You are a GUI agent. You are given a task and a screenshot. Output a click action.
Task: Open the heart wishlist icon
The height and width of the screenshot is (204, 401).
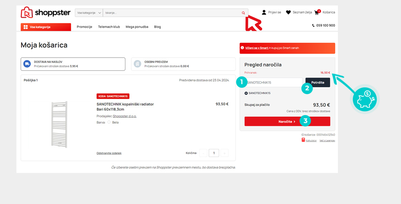coord(288,12)
